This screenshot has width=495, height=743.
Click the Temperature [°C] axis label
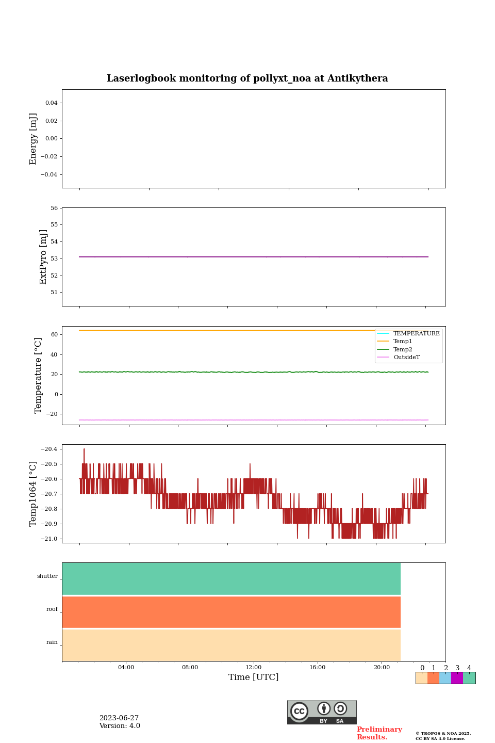click(x=38, y=375)
